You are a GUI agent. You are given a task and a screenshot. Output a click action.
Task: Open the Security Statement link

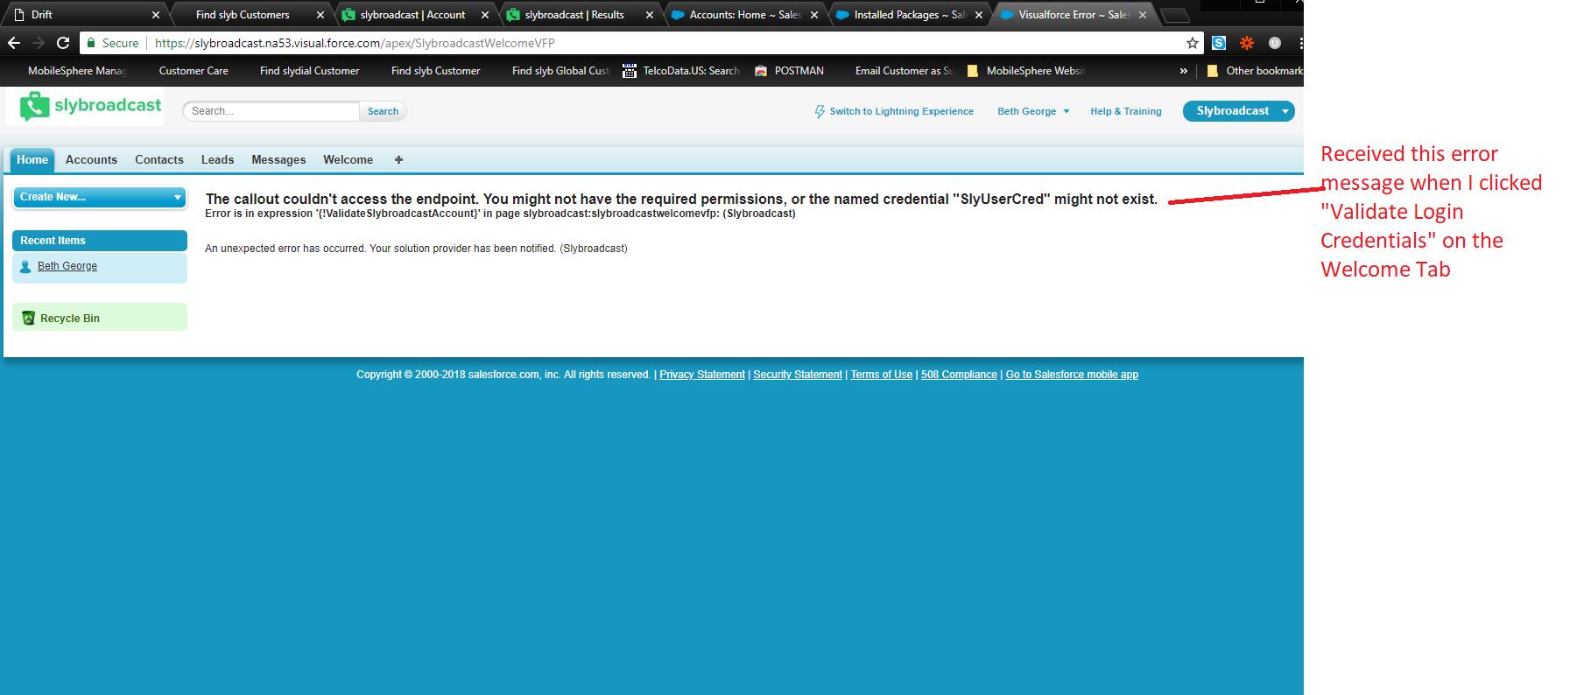tap(798, 375)
